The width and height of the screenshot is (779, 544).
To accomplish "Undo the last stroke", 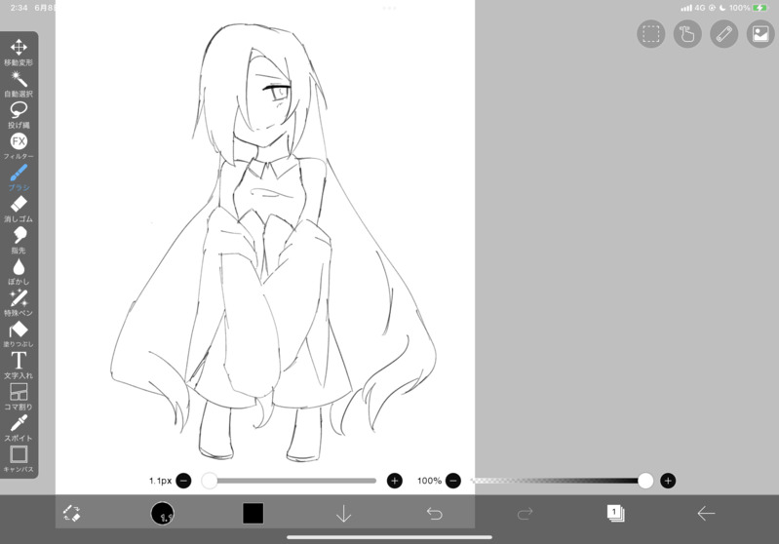I will [434, 513].
